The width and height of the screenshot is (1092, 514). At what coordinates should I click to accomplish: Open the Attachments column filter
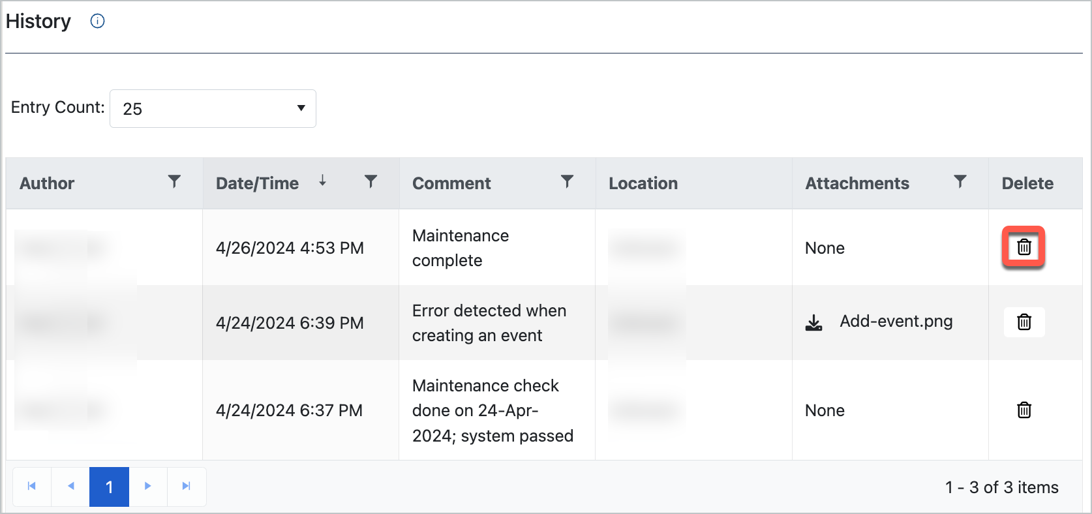click(x=960, y=182)
